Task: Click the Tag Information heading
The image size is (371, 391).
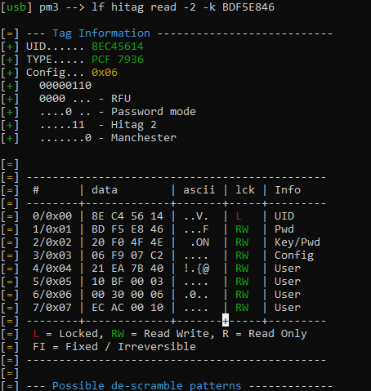Action: (x=101, y=33)
